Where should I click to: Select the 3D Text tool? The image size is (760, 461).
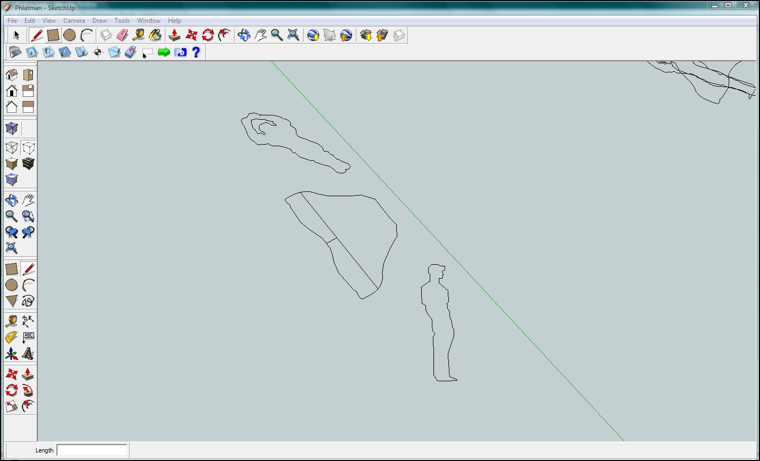28,354
